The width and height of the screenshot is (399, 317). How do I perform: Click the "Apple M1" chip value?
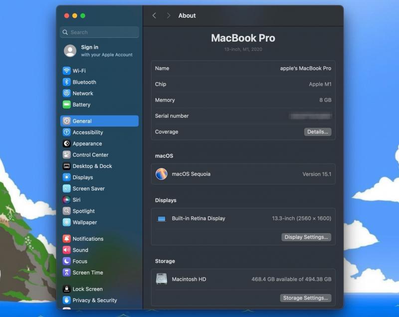[x=320, y=84]
